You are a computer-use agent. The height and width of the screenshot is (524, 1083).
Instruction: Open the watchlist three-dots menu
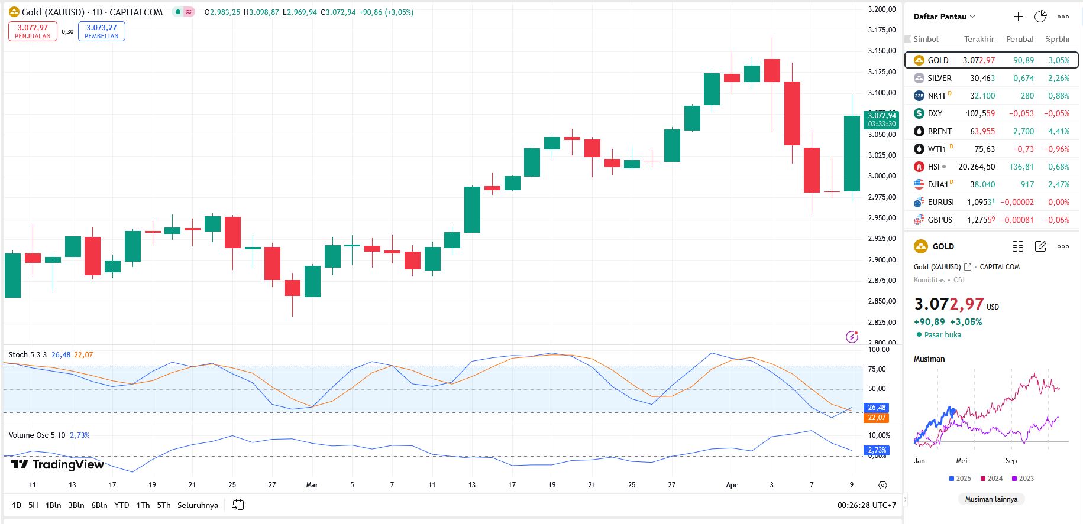coord(1063,17)
